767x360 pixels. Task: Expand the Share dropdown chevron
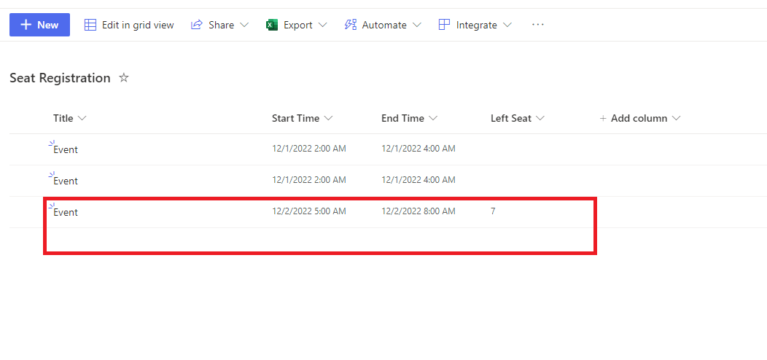pos(244,25)
